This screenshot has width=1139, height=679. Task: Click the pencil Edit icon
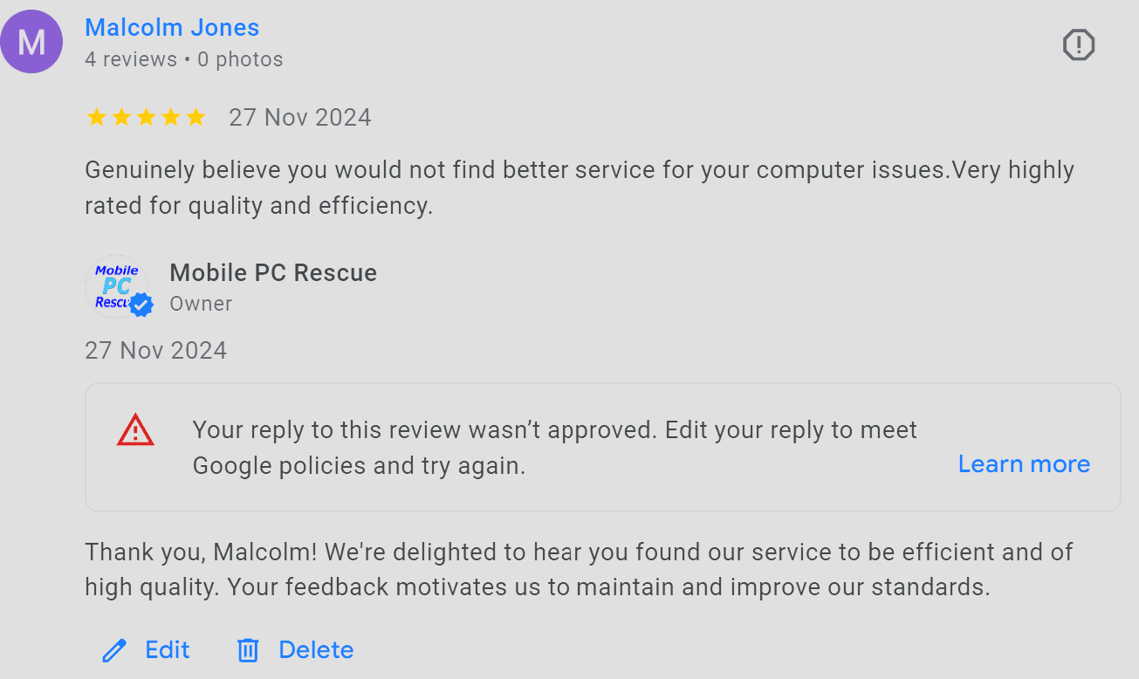click(x=114, y=650)
